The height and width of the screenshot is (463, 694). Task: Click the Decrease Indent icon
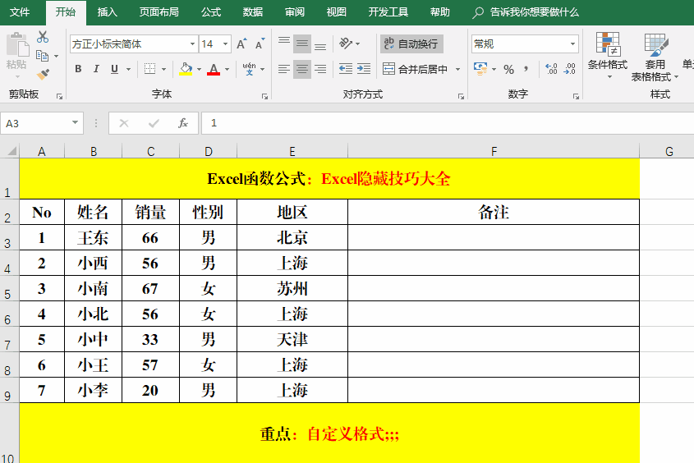tap(346, 69)
